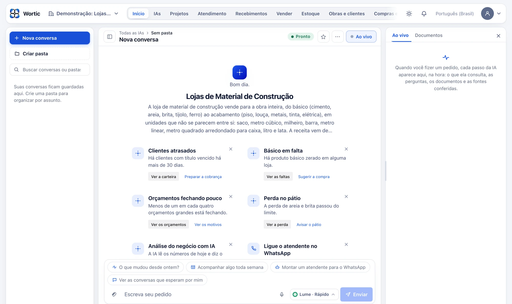Expand the account chevron next to avatar
This screenshot has height=304, width=512.
coord(499,14)
